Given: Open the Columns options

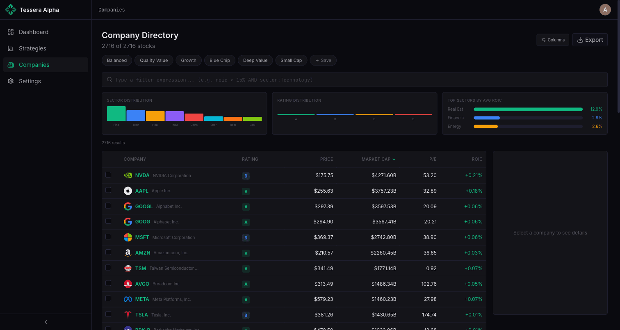Looking at the screenshot, I should coord(552,40).
